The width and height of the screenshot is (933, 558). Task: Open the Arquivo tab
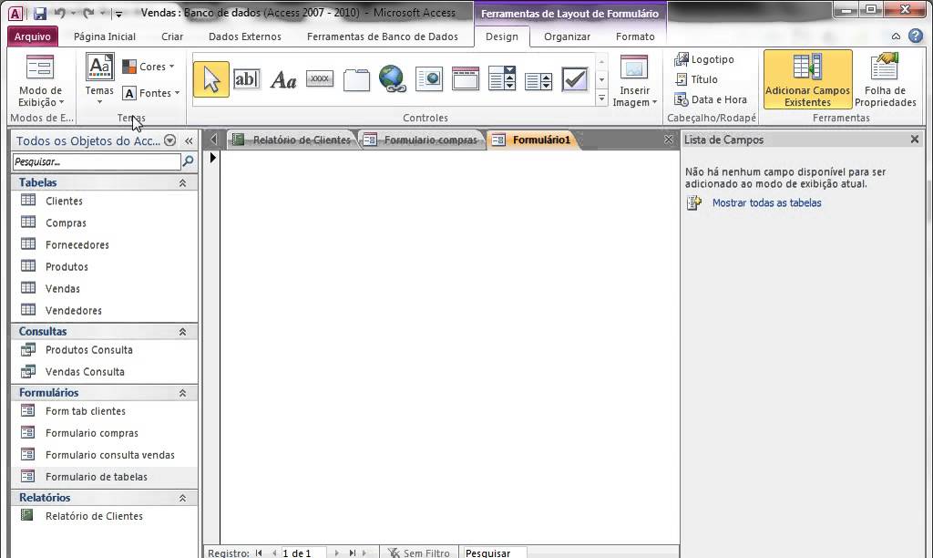tap(33, 36)
